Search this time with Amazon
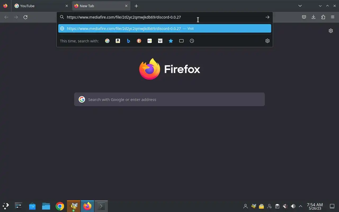 point(118,41)
